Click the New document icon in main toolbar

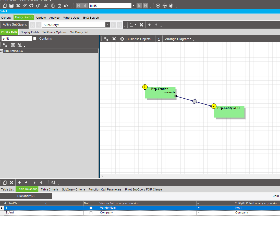[x=5, y=6]
